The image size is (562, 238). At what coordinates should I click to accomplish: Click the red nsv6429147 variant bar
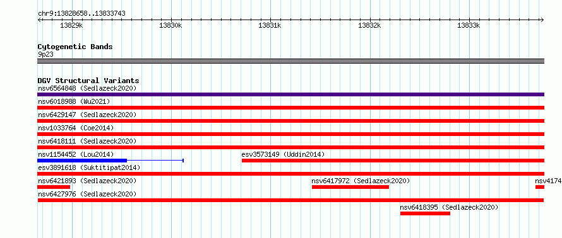pyautogui.click(x=290, y=121)
